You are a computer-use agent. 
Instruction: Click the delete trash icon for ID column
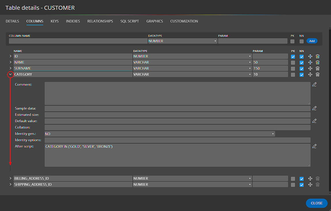coord(317,56)
